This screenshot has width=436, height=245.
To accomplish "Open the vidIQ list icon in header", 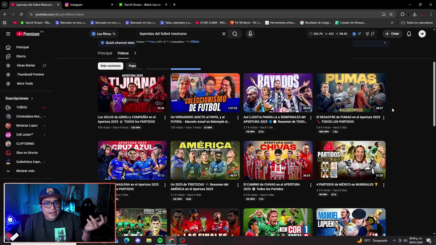I will tap(359, 34).
